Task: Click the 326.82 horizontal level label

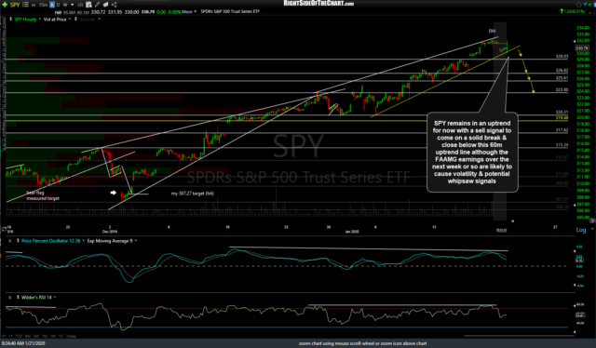Action: pos(562,71)
